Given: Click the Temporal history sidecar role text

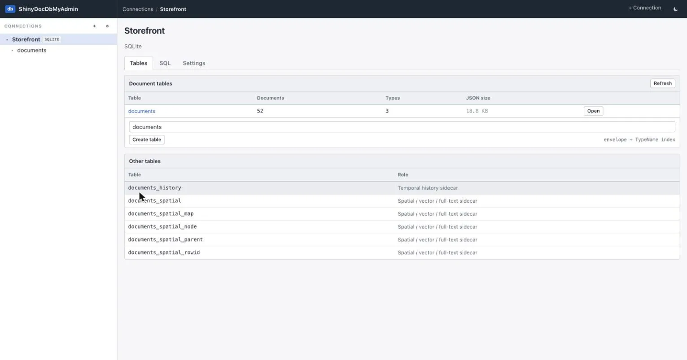Looking at the screenshot, I should 428,188.
